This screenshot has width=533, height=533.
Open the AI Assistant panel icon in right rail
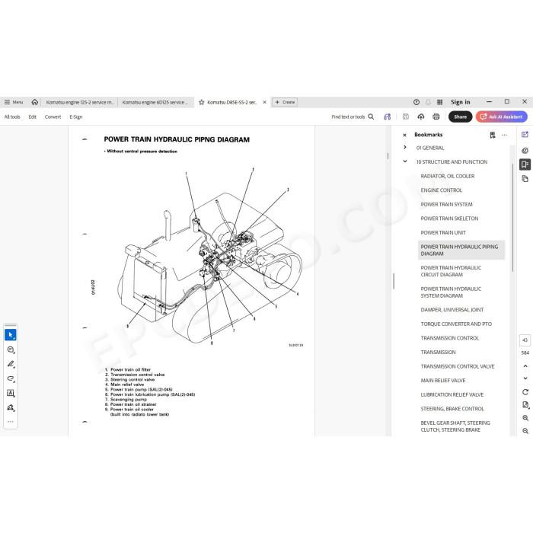(x=525, y=135)
